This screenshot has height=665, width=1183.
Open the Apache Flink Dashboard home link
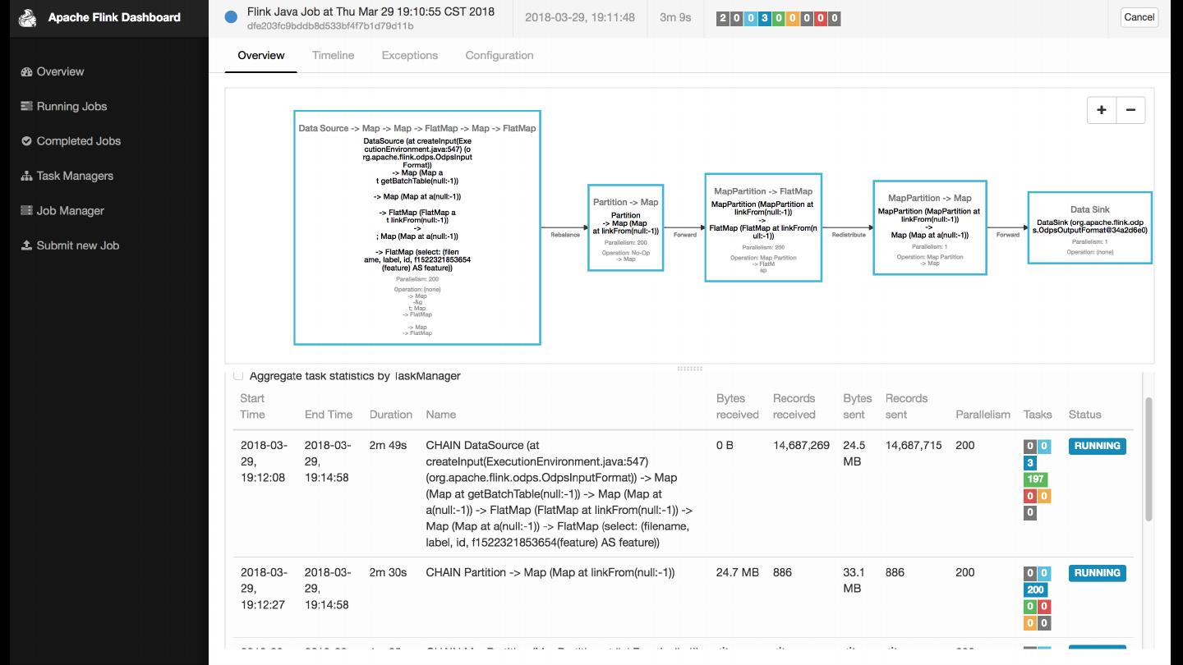114,17
